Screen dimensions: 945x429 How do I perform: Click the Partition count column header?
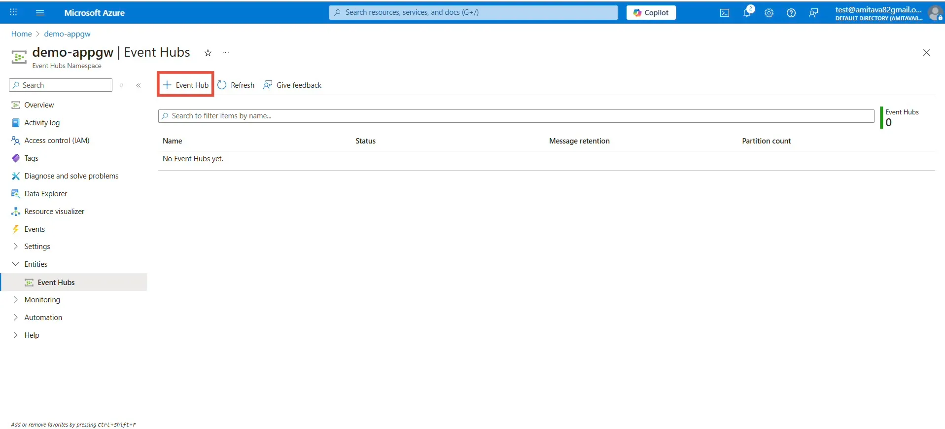tap(766, 141)
